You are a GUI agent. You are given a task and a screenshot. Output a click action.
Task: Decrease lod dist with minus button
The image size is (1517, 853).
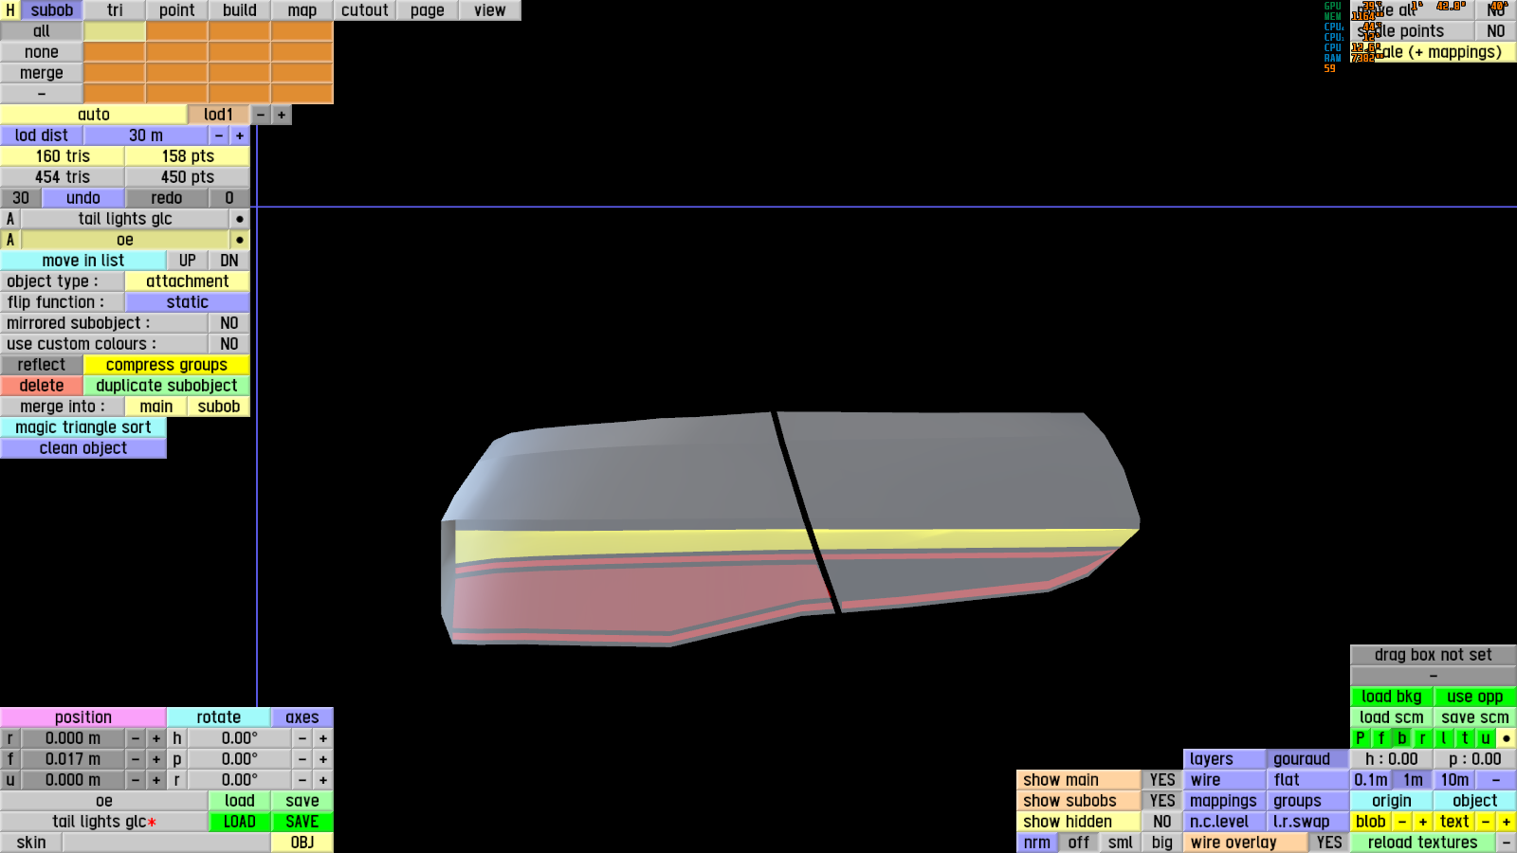219,136
